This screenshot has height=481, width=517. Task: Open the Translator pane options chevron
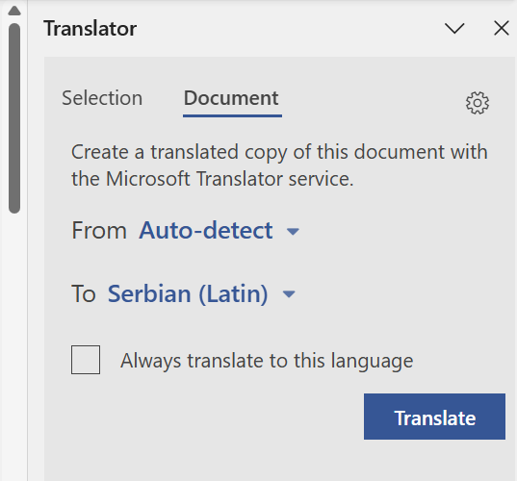point(454,28)
